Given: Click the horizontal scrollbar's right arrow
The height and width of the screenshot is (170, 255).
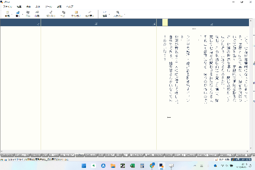Looking at the screenshot, I should pos(248,151).
